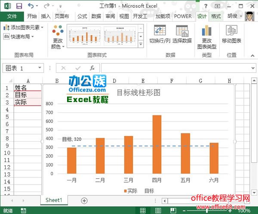Open 更改颜色 palette dropdown
The image size is (258, 214).
[x=58, y=37]
